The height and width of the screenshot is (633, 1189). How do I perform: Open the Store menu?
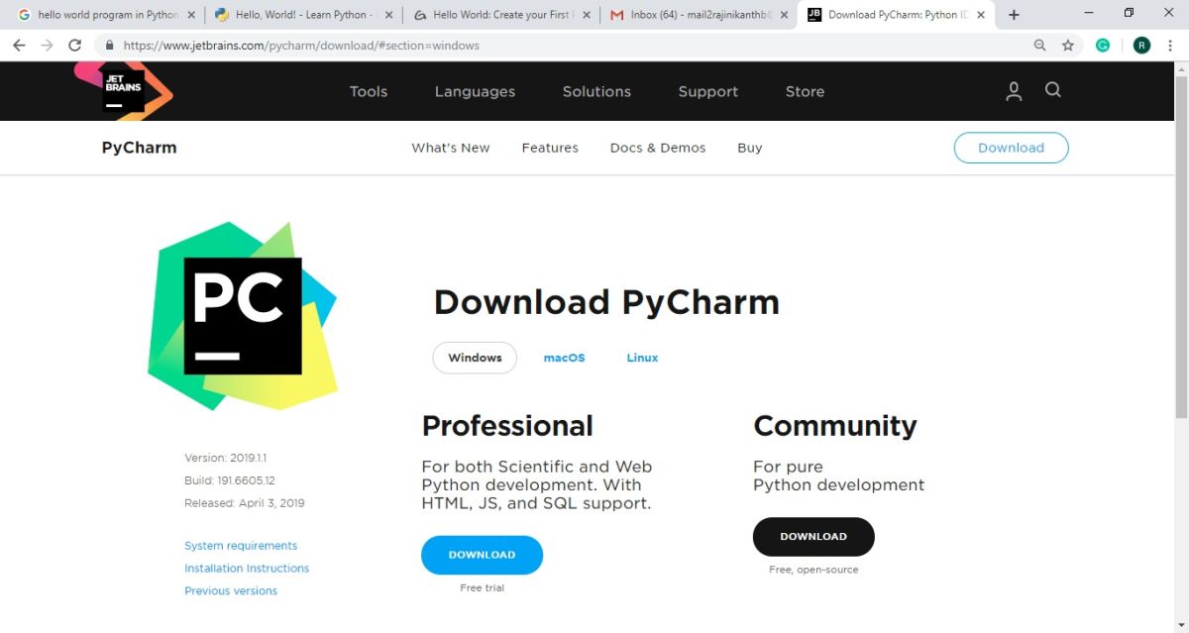(x=805, y=91)
